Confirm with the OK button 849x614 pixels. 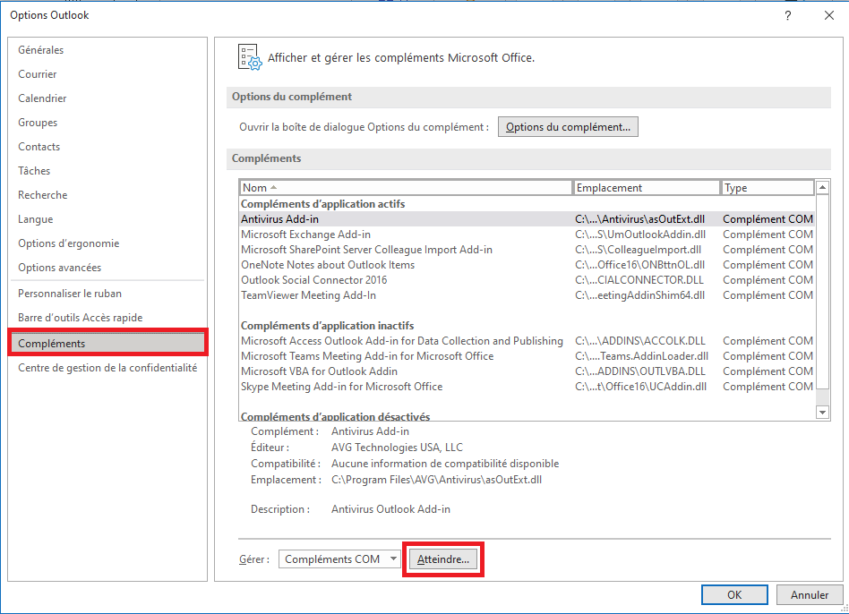[734, 594]
